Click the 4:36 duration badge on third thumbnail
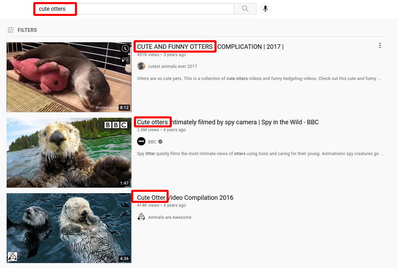Image resolution: width=398 pixels, height=268 pixels. click(x=124, y=259)
